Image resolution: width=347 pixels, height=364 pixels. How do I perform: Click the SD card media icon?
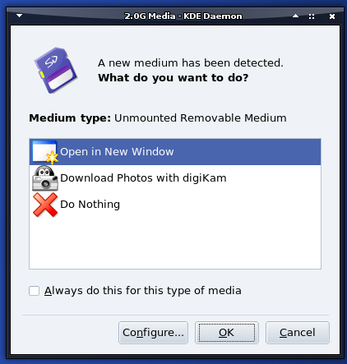tap(56, 71)
